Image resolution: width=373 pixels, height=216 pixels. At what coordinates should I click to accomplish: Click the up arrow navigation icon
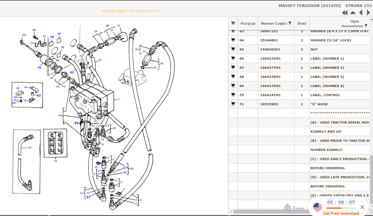[353, 12]
